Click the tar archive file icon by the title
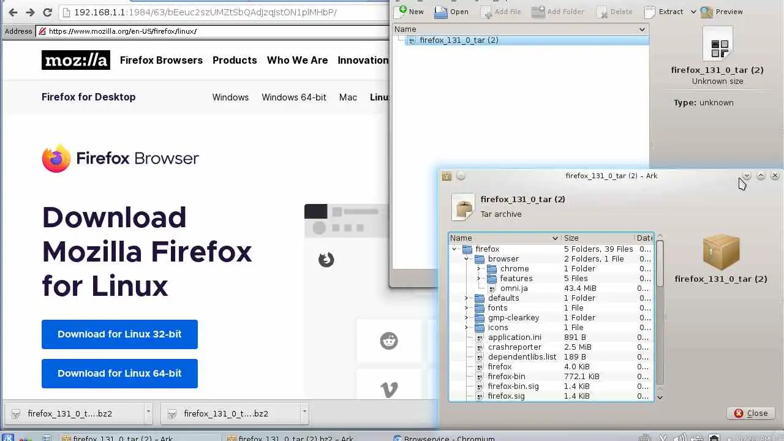The height and width of the screenshot is (441, 784). [463, 206]
